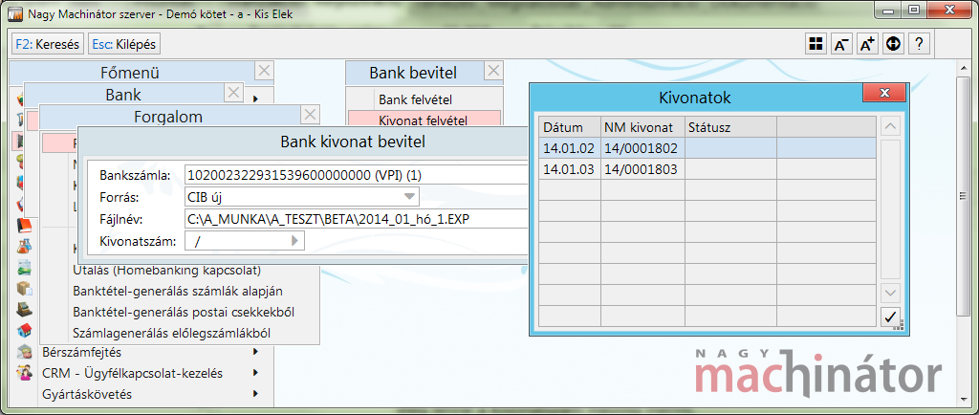Select Kivonat felvétel menu item
The image size is (979, 415).
coord(424,120)
